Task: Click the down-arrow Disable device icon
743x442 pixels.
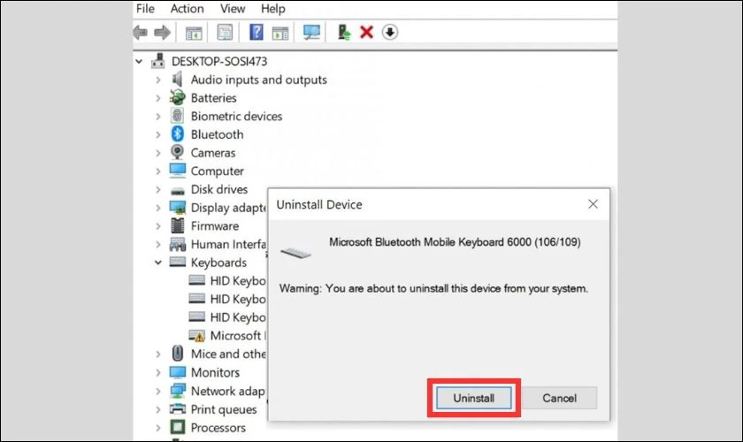Action: (390, 32)
